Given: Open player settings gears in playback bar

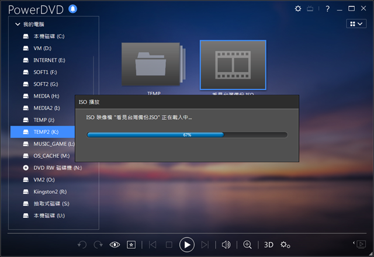Looking at the screenshot, I should click(285, 245).
